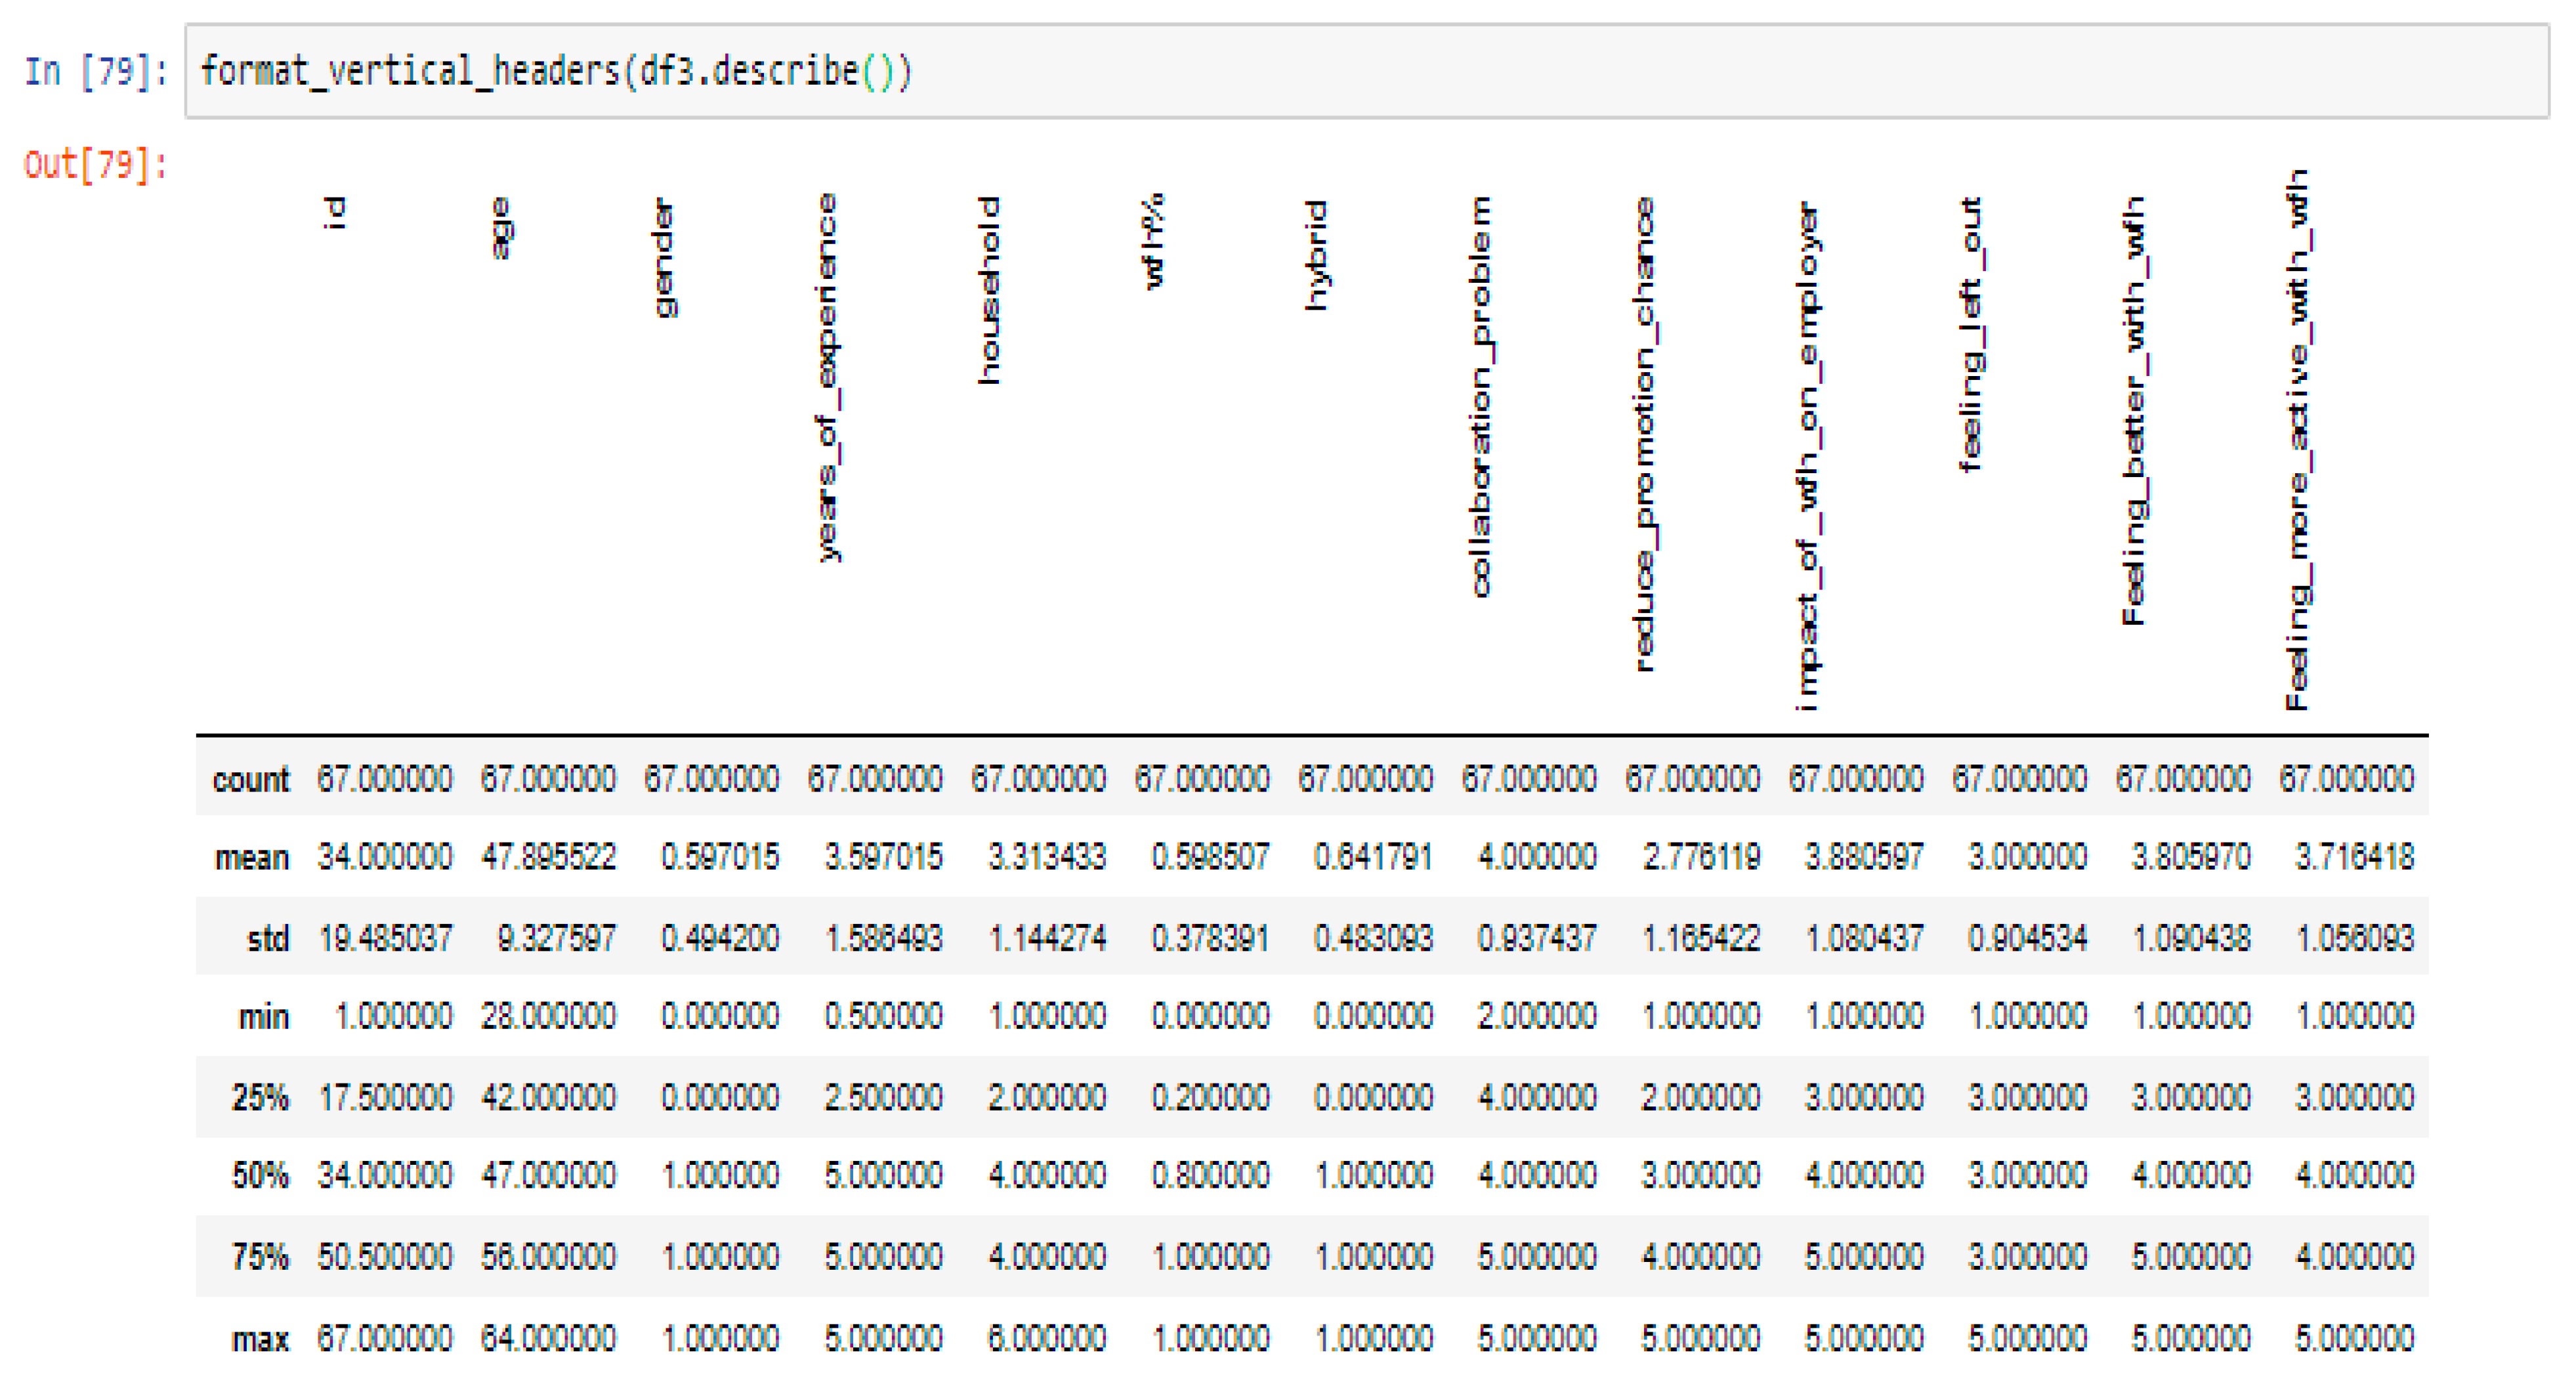This screenshot has height=1386, width=2576.
Task: Click the 'household' column header
Action: coord(989,290)
